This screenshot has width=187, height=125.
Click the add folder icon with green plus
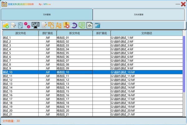(6, 25)
